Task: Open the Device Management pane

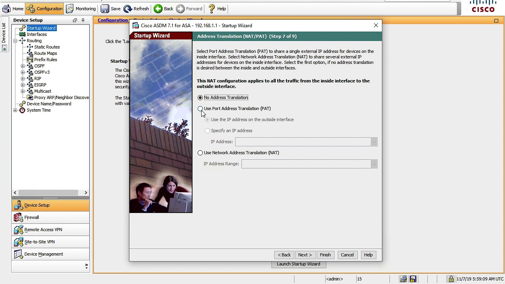Action: (50, 254)
